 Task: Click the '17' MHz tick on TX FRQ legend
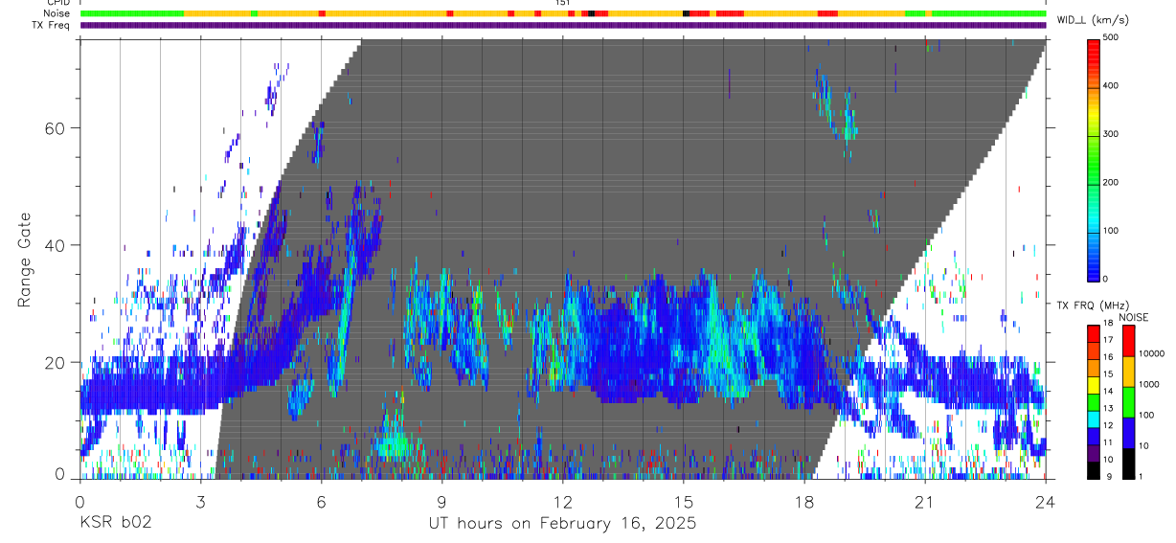(1106, 340)
